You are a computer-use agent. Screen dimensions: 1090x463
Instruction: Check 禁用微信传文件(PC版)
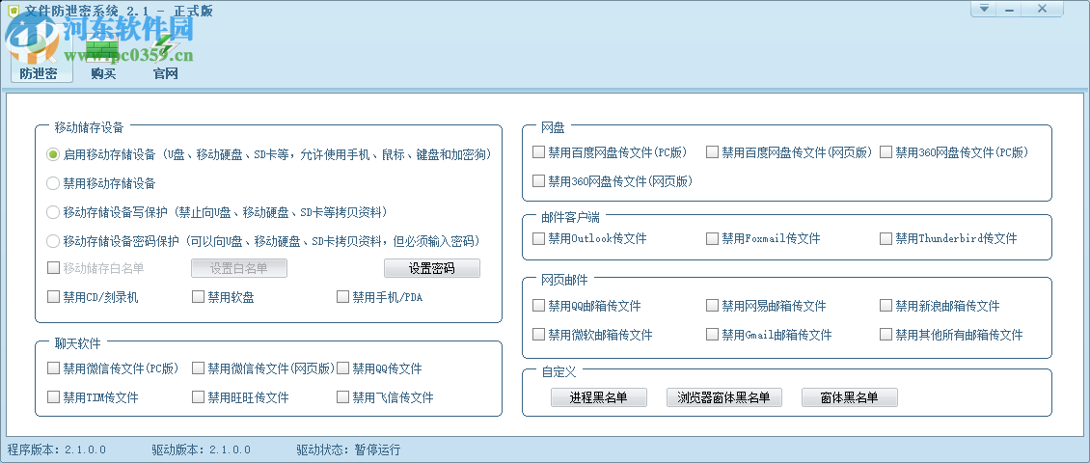[53, 368]
